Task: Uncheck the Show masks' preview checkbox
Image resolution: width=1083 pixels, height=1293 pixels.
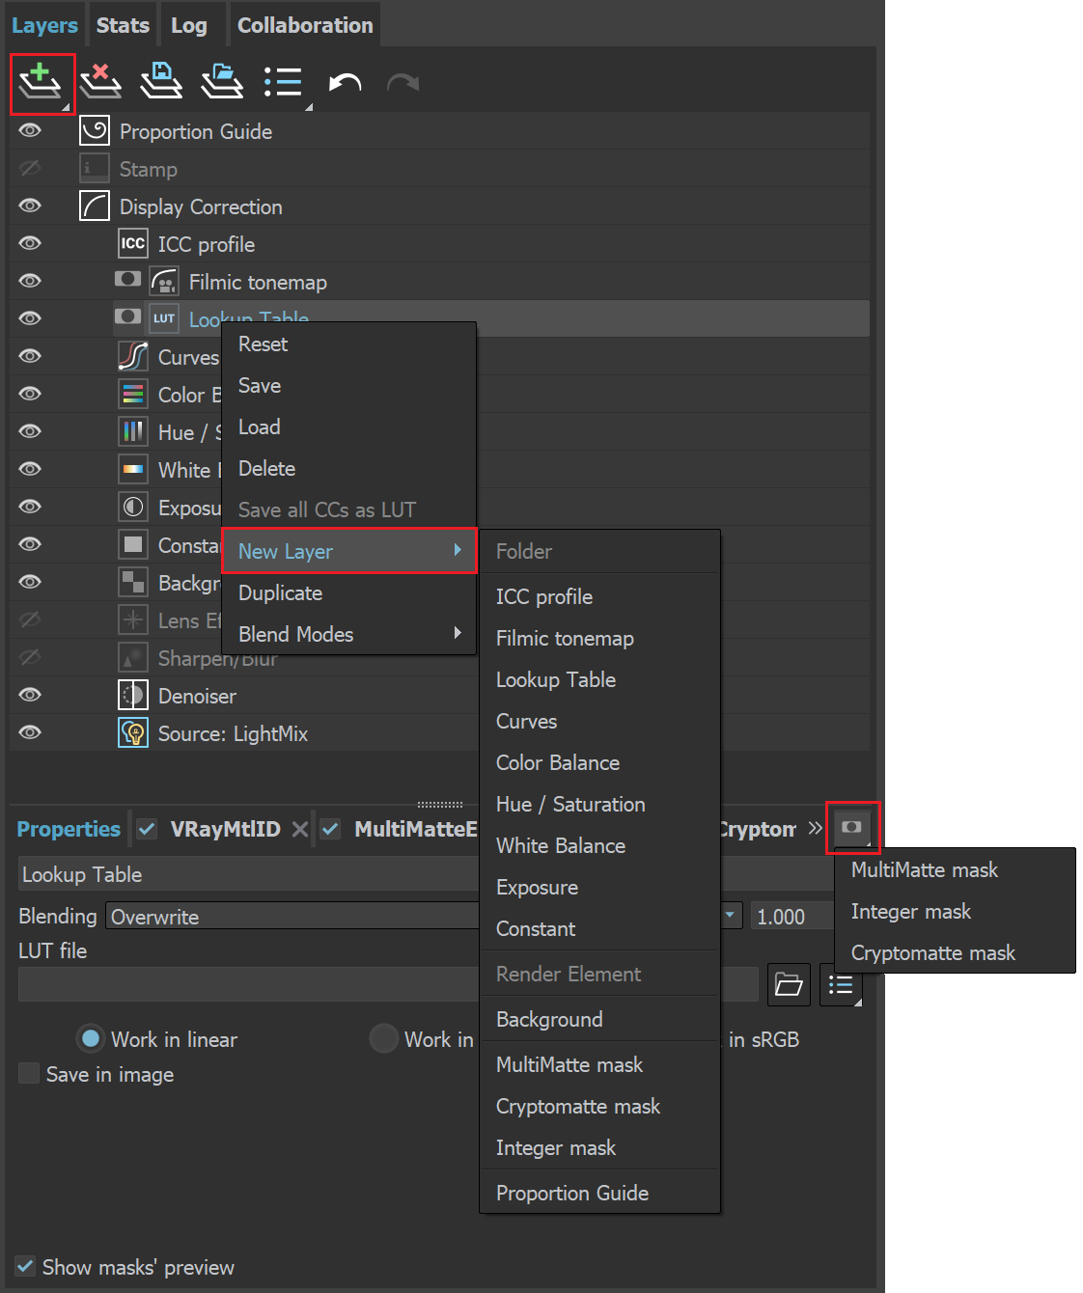Action: point(24,1266)
